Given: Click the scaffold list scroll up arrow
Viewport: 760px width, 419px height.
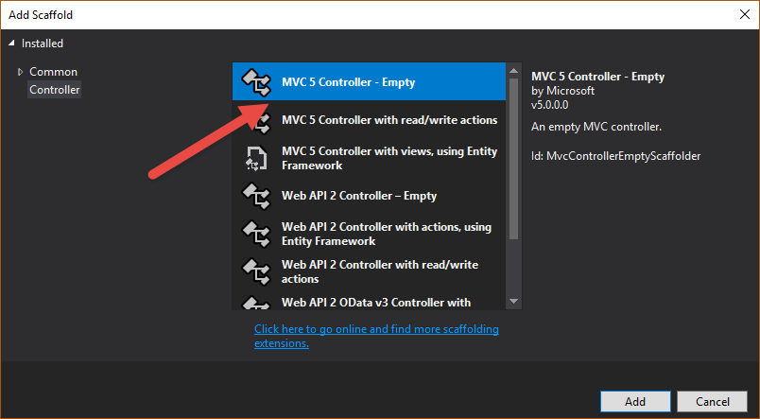Looking at the screenshot, I should click(514, 71).
